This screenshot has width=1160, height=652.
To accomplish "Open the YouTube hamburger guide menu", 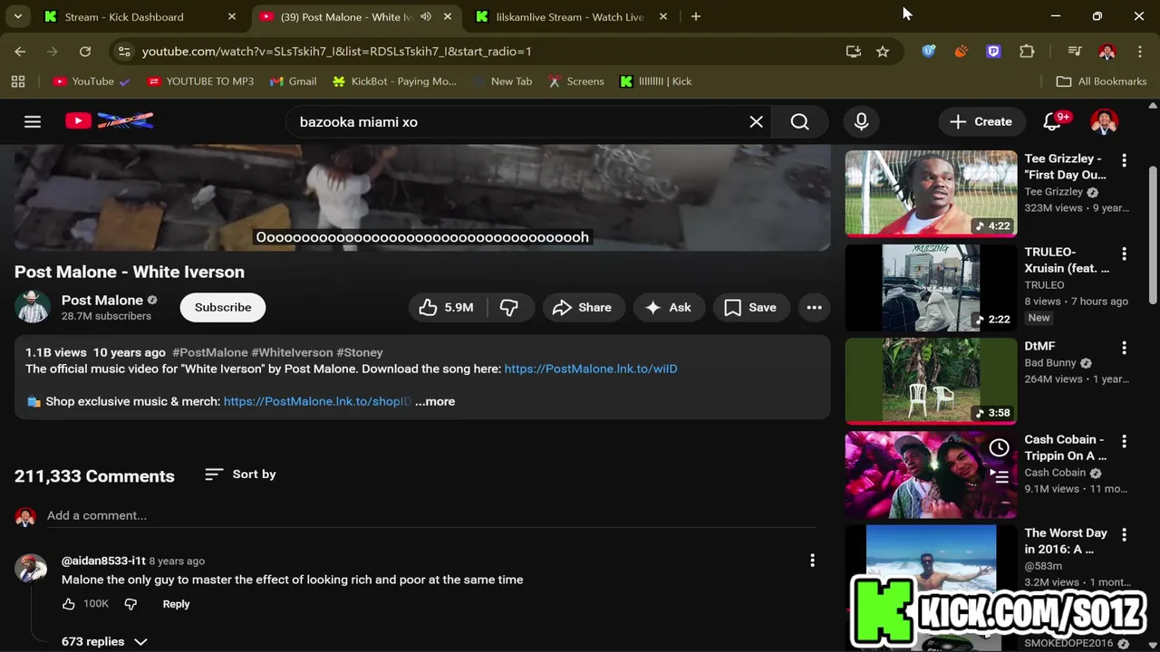I will coord(33,121).
